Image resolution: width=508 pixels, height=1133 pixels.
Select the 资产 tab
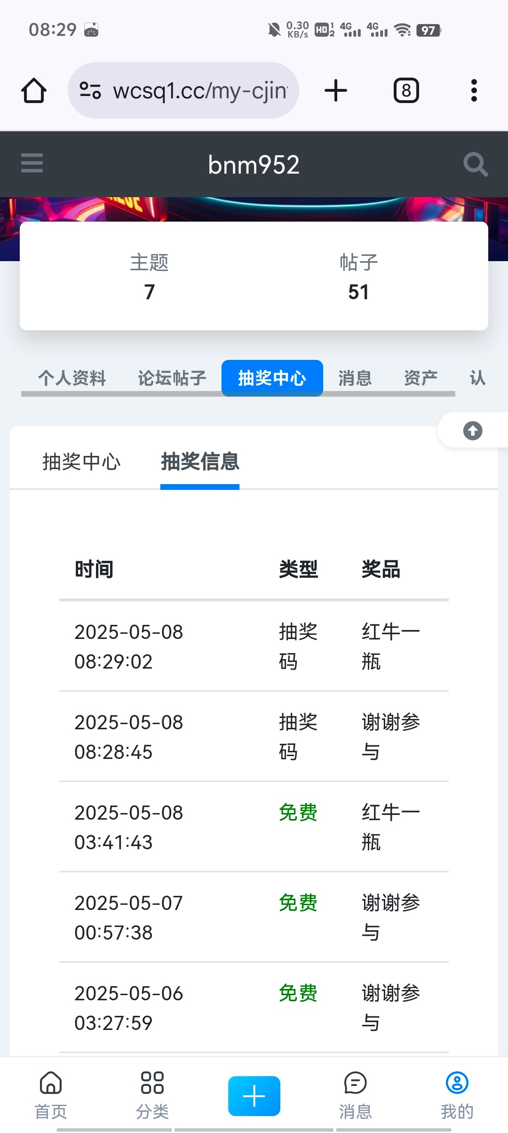pos(421,378)
